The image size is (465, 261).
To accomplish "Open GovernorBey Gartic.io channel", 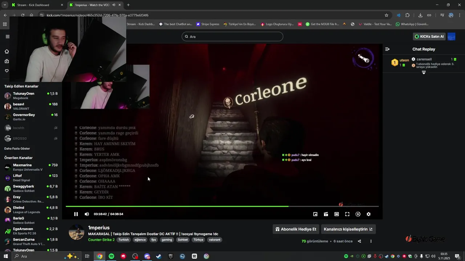I will (x=31, y=117).
